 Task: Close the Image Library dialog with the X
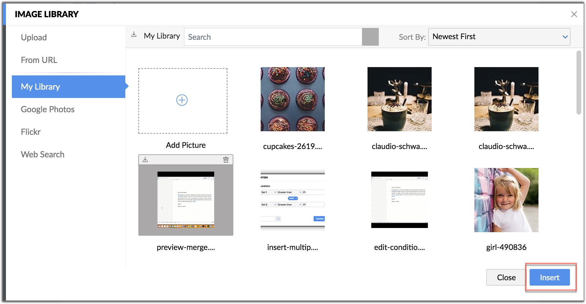[x=574, y=14]
